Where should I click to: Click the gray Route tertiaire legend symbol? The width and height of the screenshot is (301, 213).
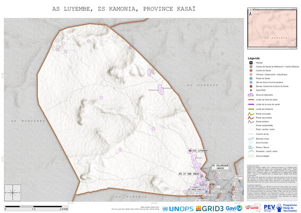click(250, 121)
